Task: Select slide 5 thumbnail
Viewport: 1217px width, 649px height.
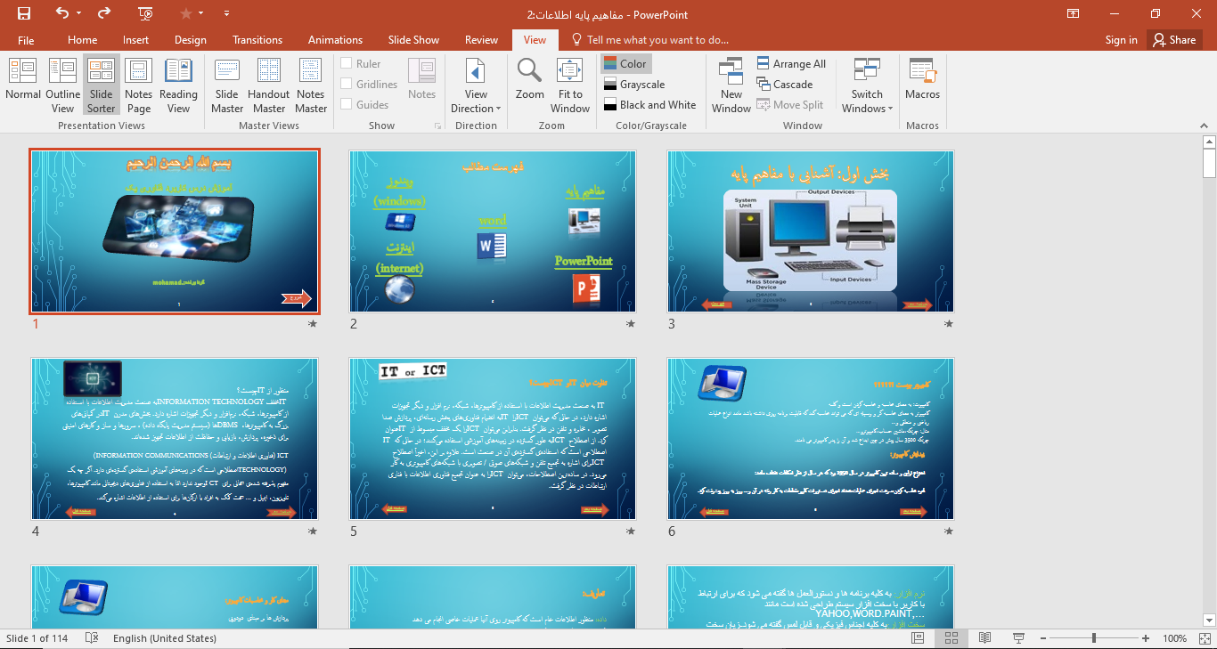Action: 493,439
